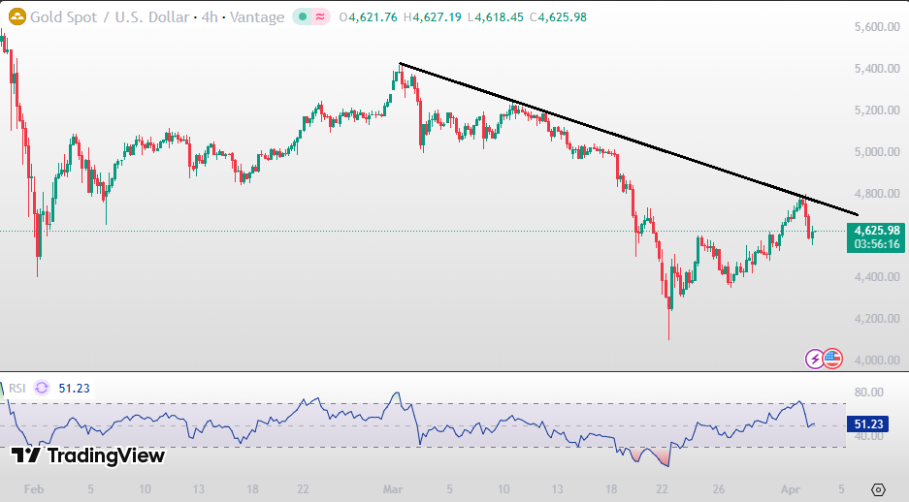Click the Gold Spot / U.S. Dollar title

pos(112,16)
